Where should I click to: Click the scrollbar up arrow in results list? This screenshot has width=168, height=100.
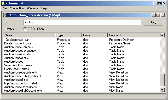tap(162, 35)
